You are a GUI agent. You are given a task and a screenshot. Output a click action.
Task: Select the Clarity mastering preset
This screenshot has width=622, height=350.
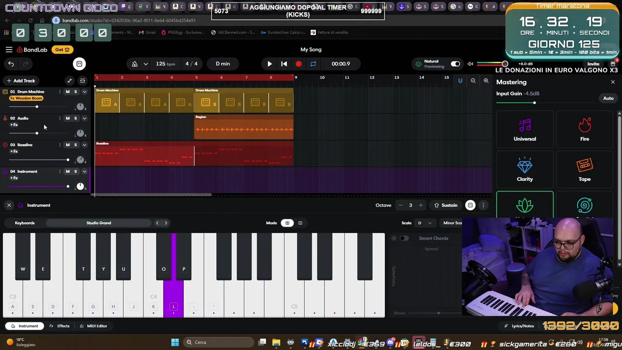point(525,170)
